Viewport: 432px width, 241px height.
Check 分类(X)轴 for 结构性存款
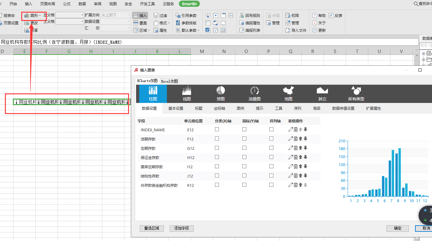[217, 176]
